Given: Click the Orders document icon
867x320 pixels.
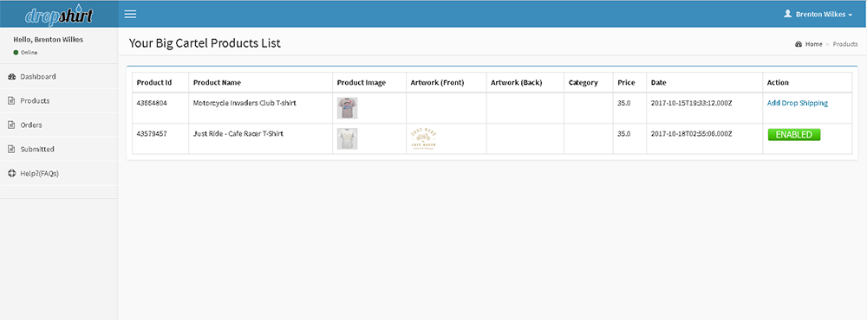Looking at the screenshot, I should click(x=11, y=125).
